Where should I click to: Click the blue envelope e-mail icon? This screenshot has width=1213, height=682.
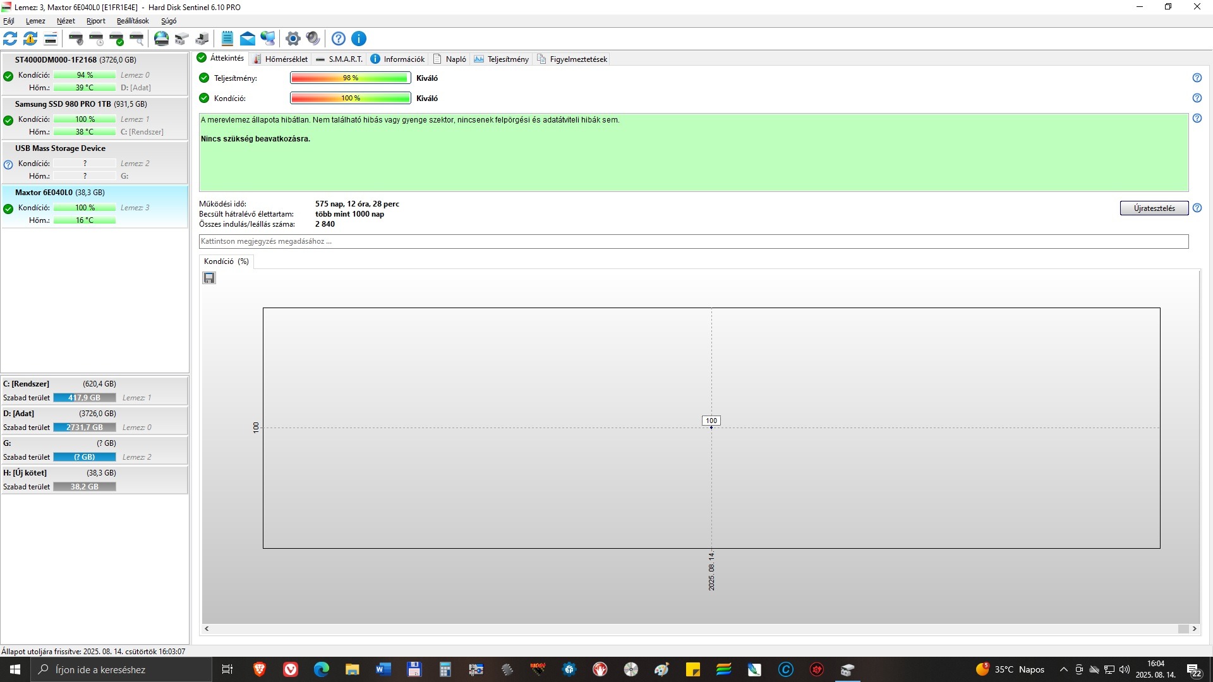(248, 39)
